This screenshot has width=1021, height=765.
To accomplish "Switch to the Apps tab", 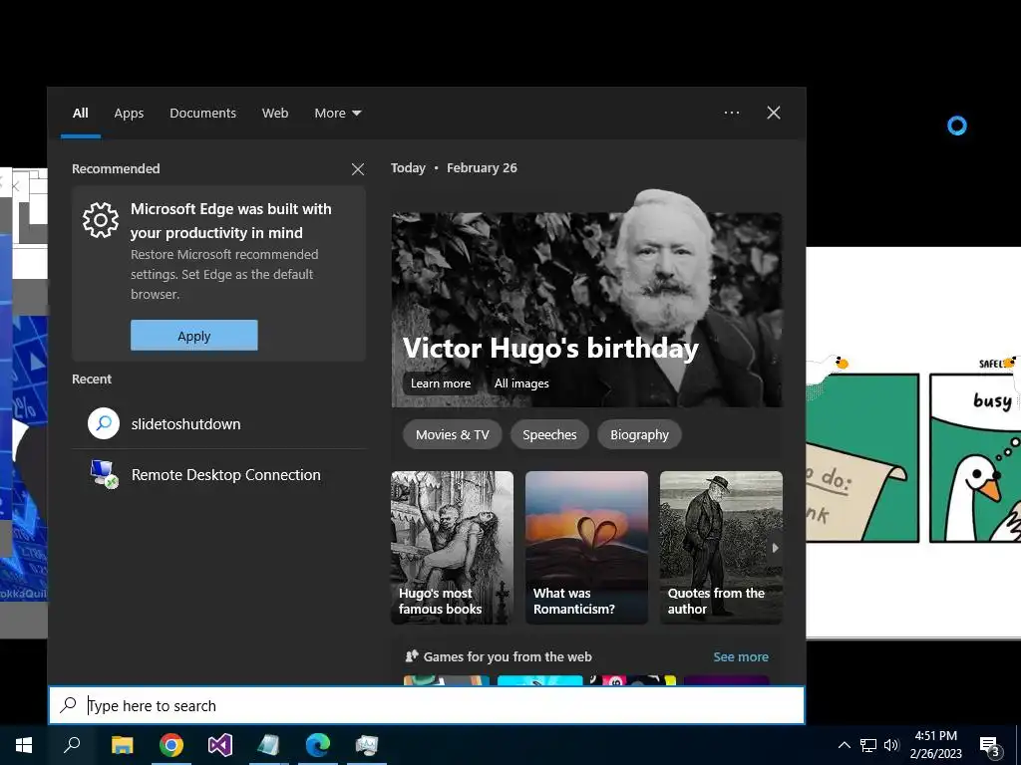I will click(129, 114).
